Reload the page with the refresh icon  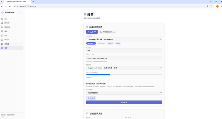10,6
